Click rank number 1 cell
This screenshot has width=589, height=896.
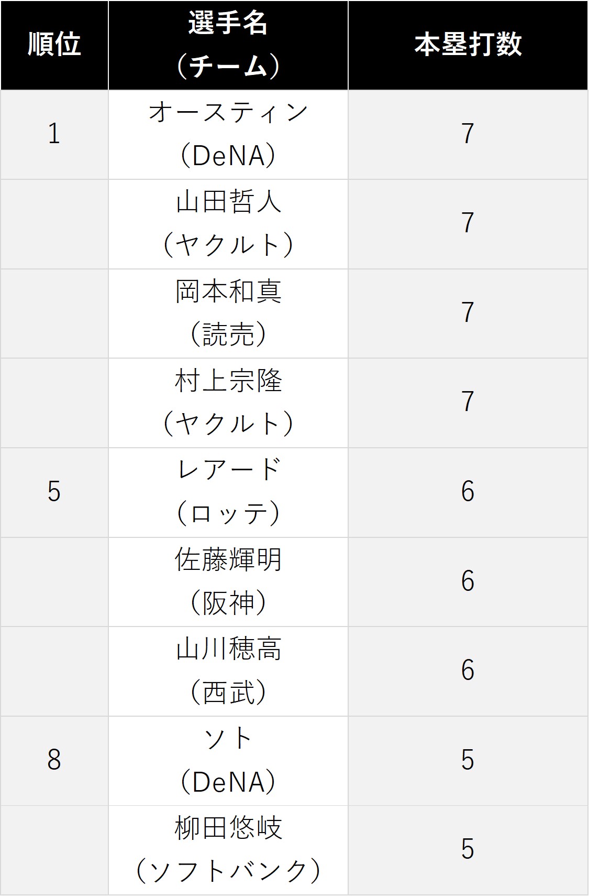coord(54,135)
